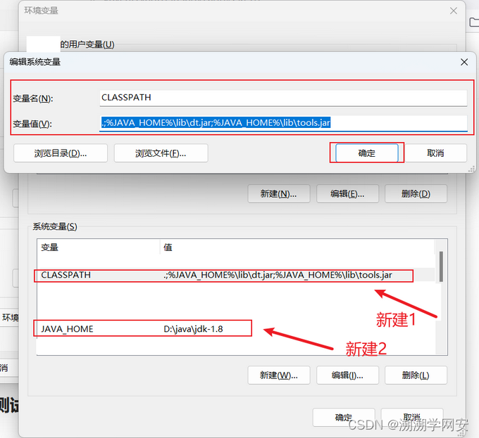Open the Browse Directory (浏览目录) button
Viewport: 479px width, 438px height.
(61, 153)
